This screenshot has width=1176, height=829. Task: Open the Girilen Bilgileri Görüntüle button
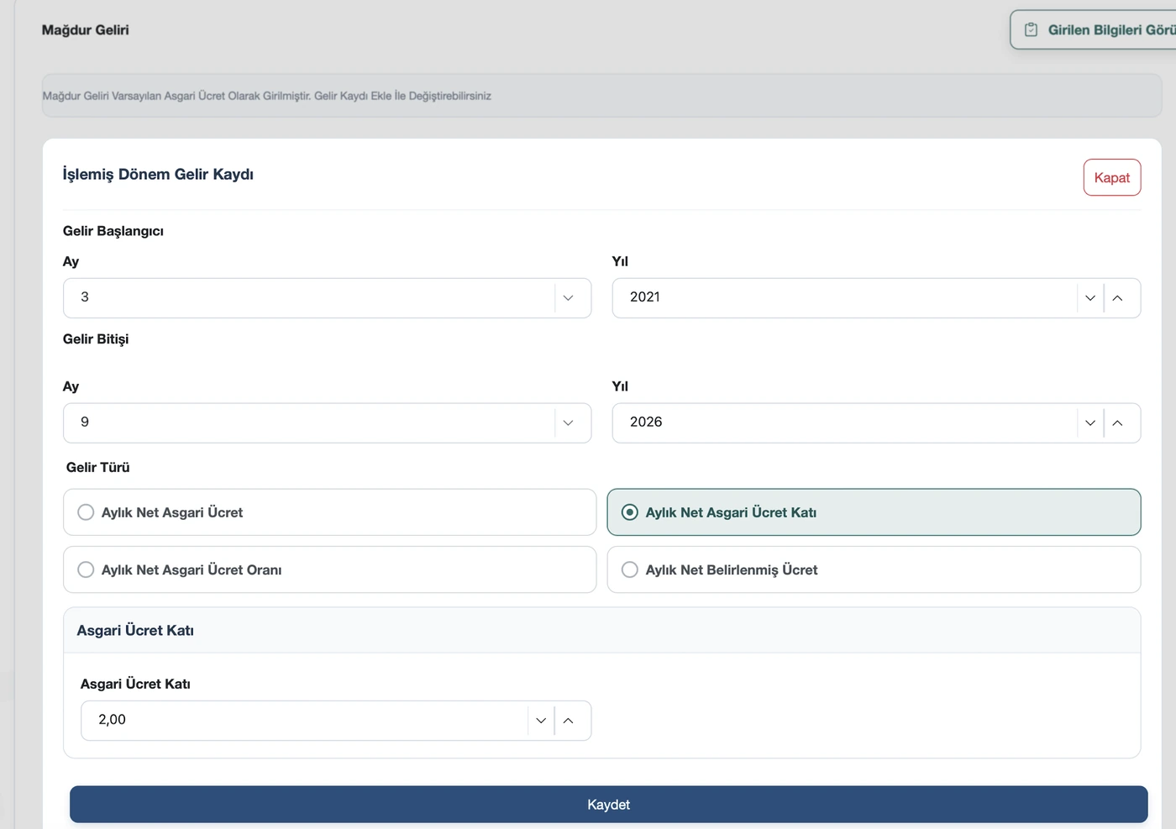tap(1093, 30)
